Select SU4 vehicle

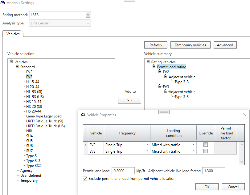[30, 136]
